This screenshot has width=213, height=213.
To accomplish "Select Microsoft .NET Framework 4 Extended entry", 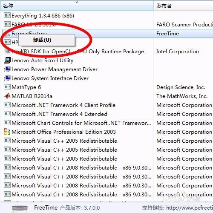I will point(59,114).
